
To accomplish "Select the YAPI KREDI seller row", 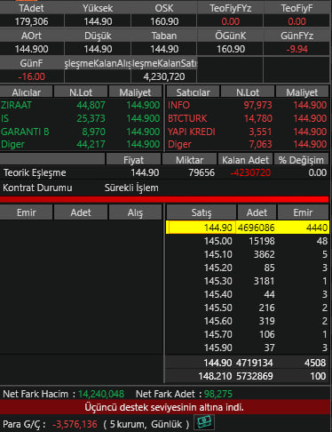I will coord(248,132).
